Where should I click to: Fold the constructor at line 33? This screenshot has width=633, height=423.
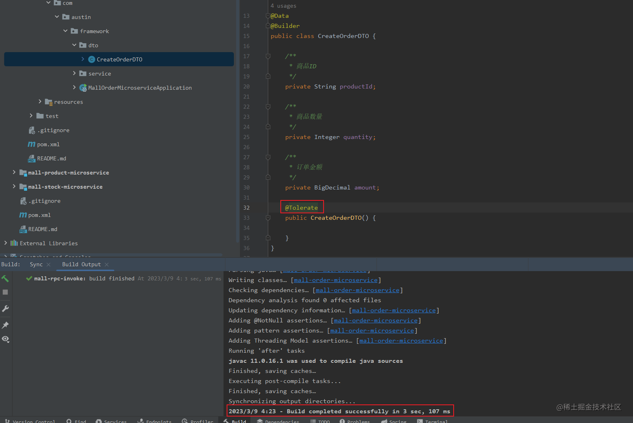(268, 218)
